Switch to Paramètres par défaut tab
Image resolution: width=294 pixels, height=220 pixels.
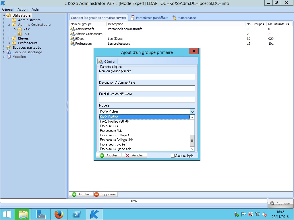149,18
